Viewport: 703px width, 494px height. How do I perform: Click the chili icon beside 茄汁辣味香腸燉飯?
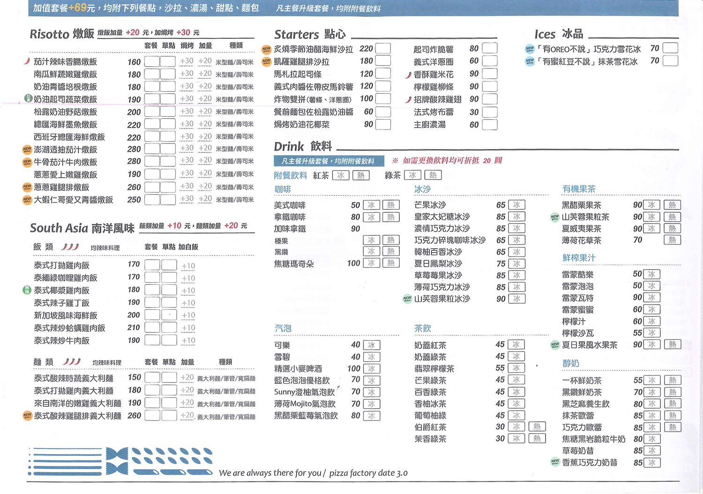point(27,61)
